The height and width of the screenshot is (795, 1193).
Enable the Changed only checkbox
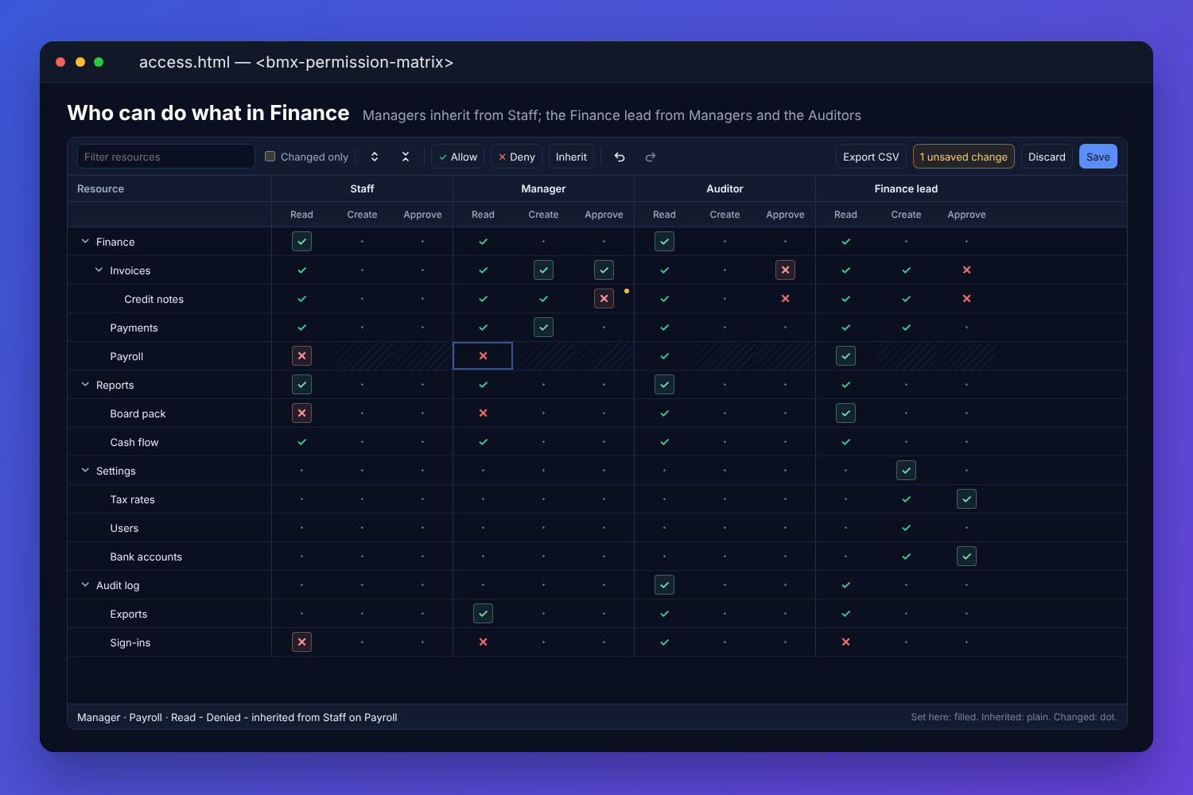(x=270, y=157)
